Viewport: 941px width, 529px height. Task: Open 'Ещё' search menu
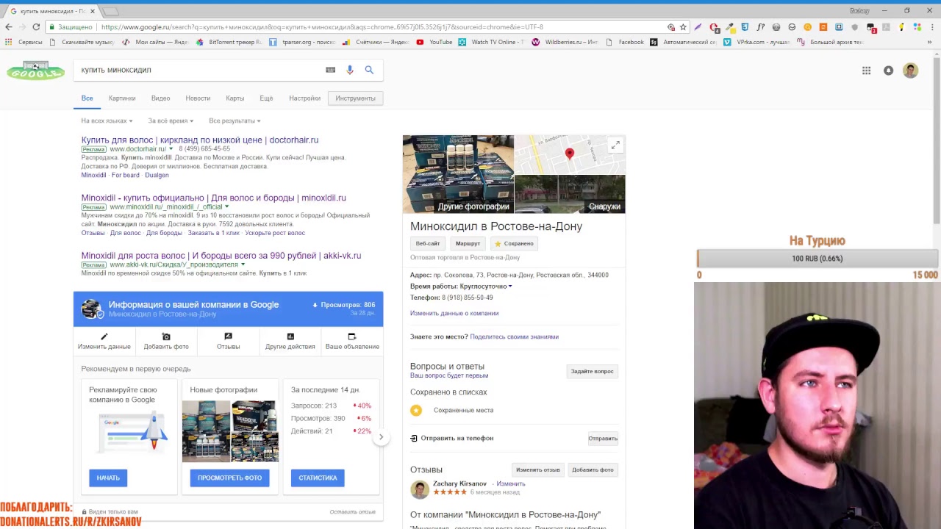[266, 98]
